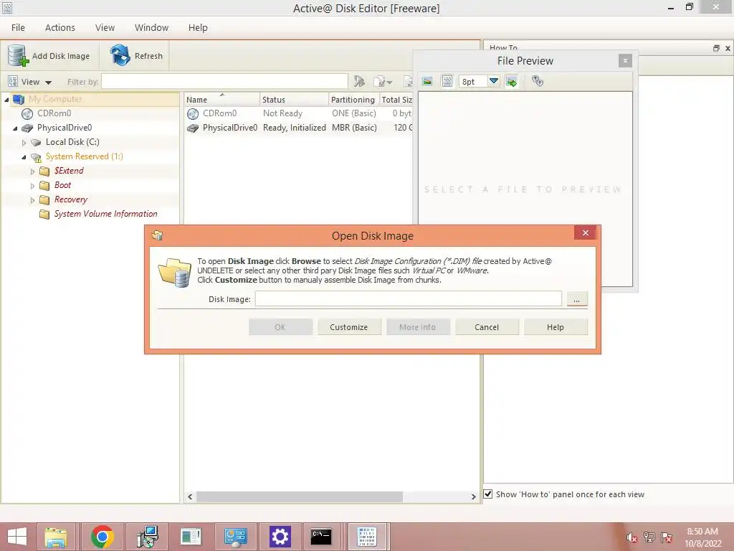Image resolution: width=734 pixels, height=551 pixels.
Task: Open the Actions menu
Action: [60, 28]
